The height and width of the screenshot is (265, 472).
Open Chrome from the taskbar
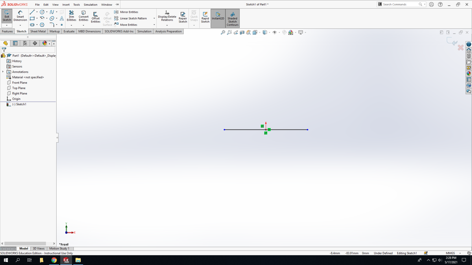click(x=54, y=260)
